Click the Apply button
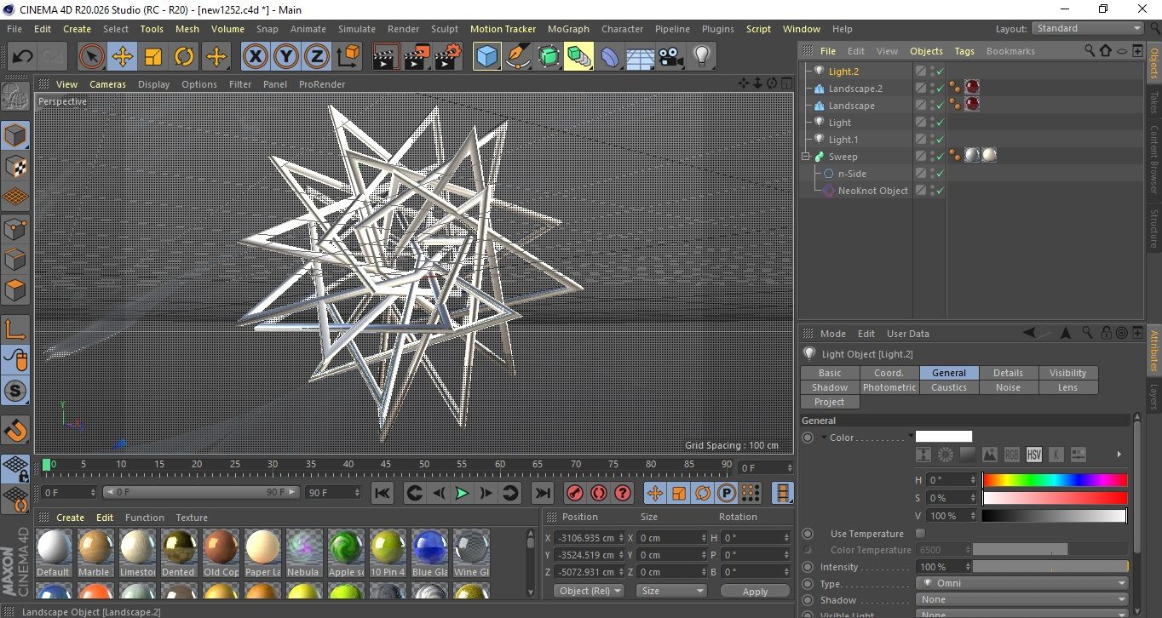Image resolution: width=1162 pixels, height=618 pixels. [x=755, y=591]
